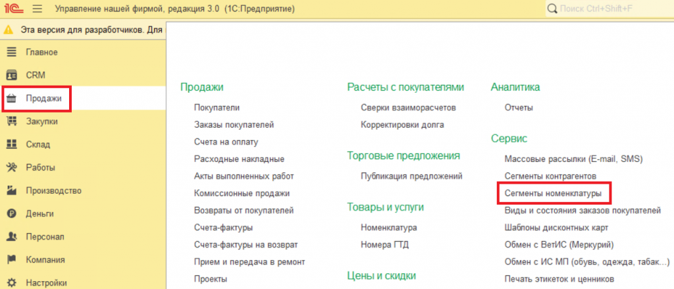This screenshot has width=674, height=289.
Task: Open the CRM section
Action: click(x=36, y=75)
